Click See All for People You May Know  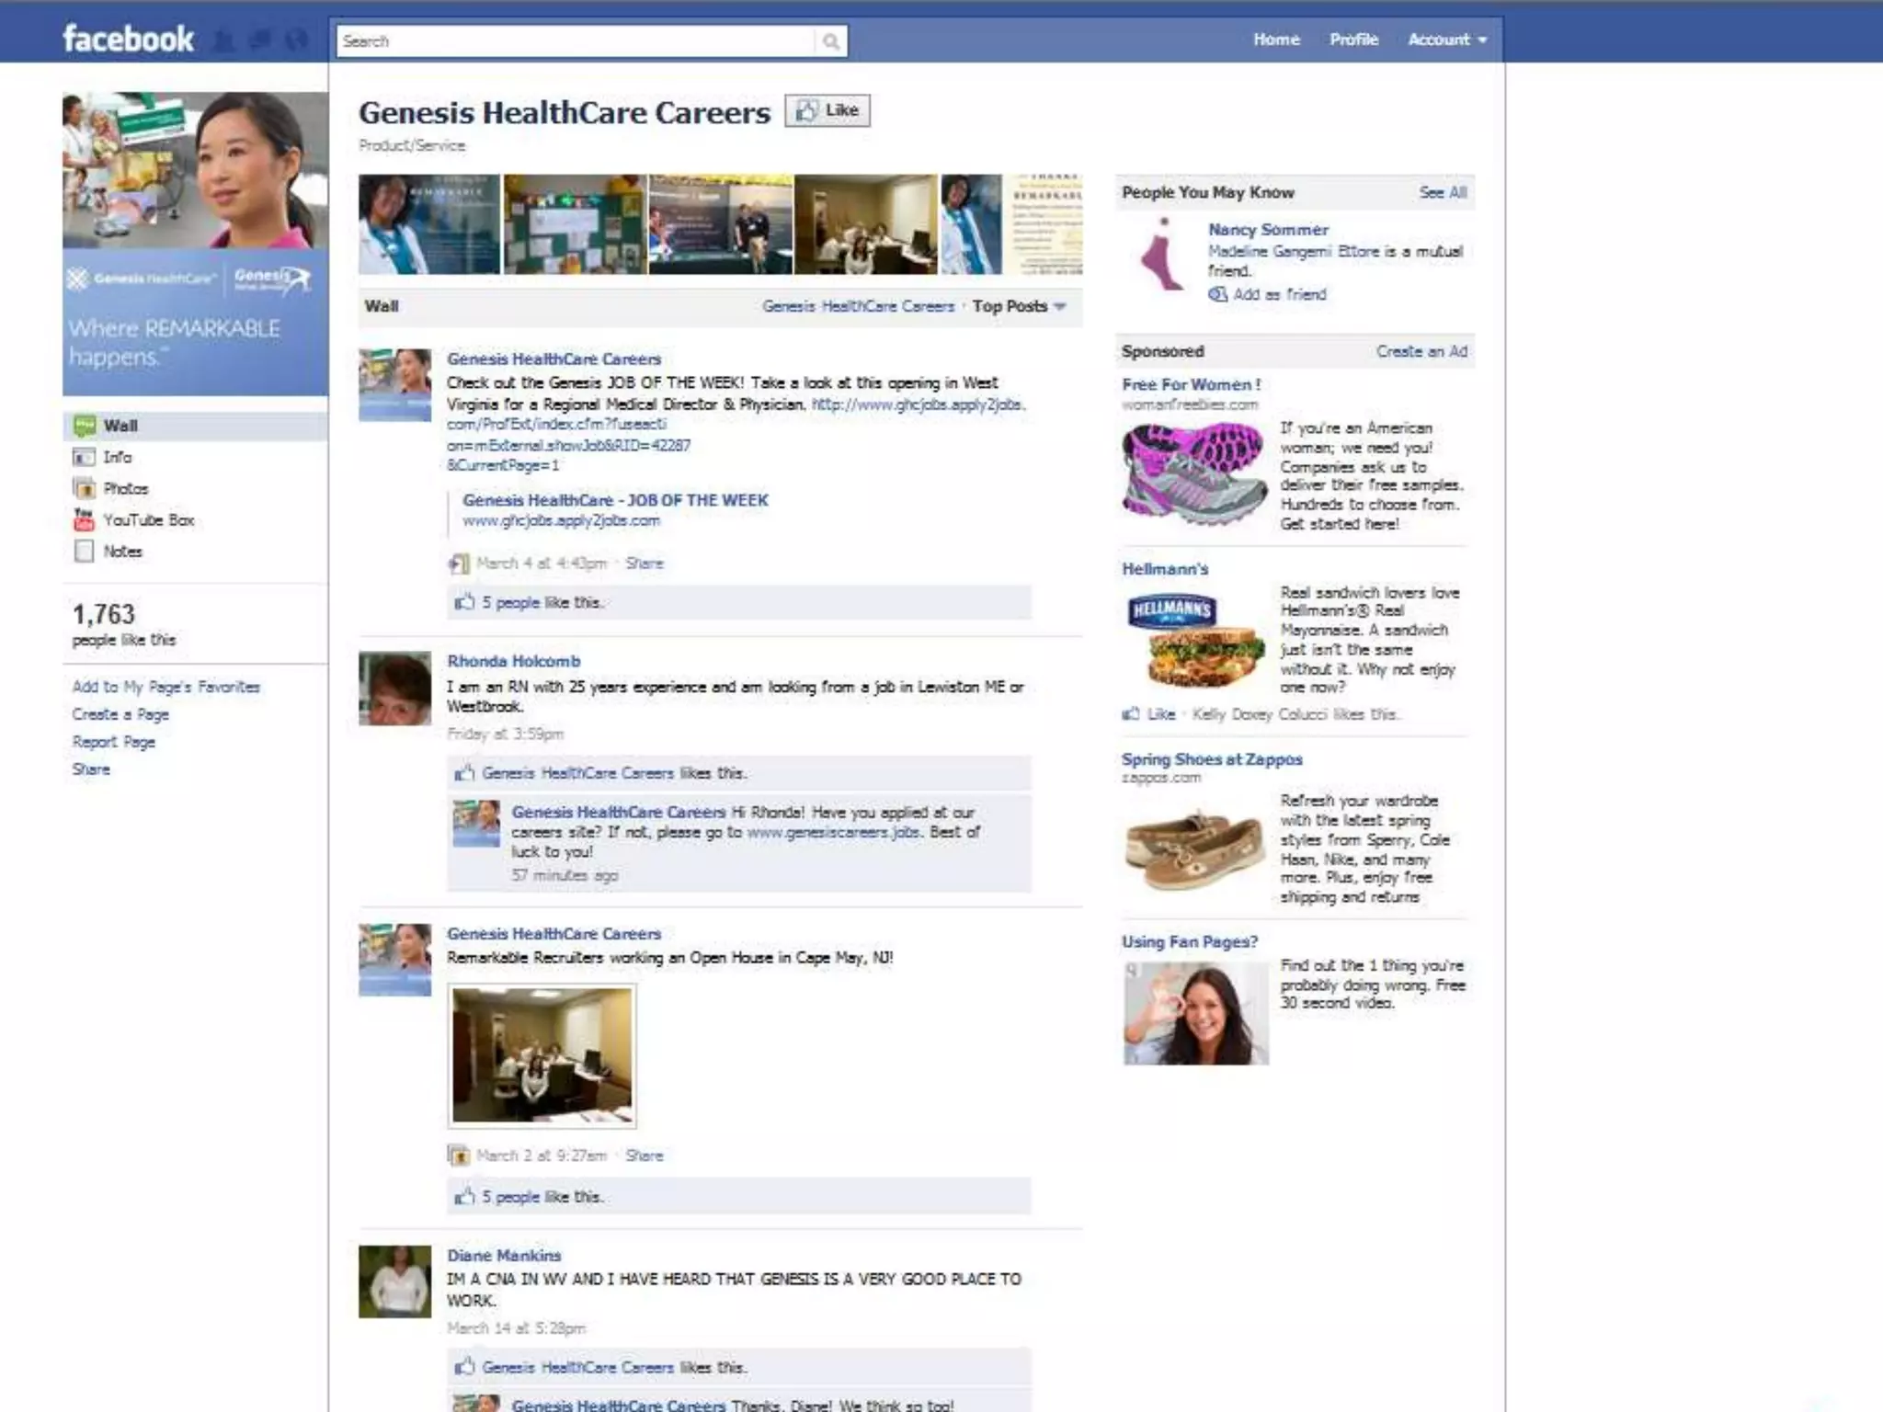click(1442, 192)
